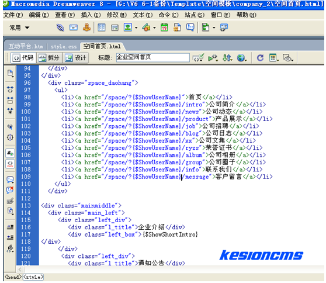Open the visual aids eye dropdown
The width and height of the screenshot is (326, 283).
point(288,58)
